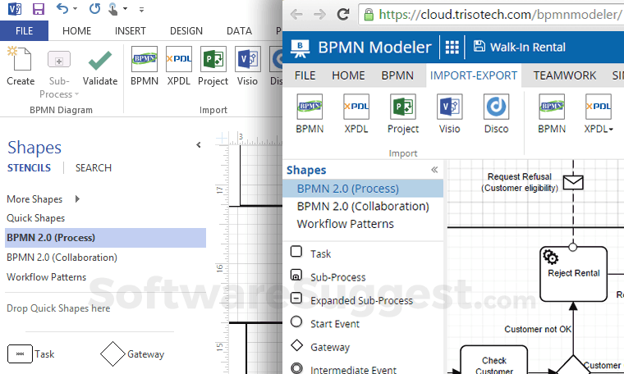
Task: Validate the BPMN diagram in Visio
Action: pyautogui.click(x=100, y=67)
